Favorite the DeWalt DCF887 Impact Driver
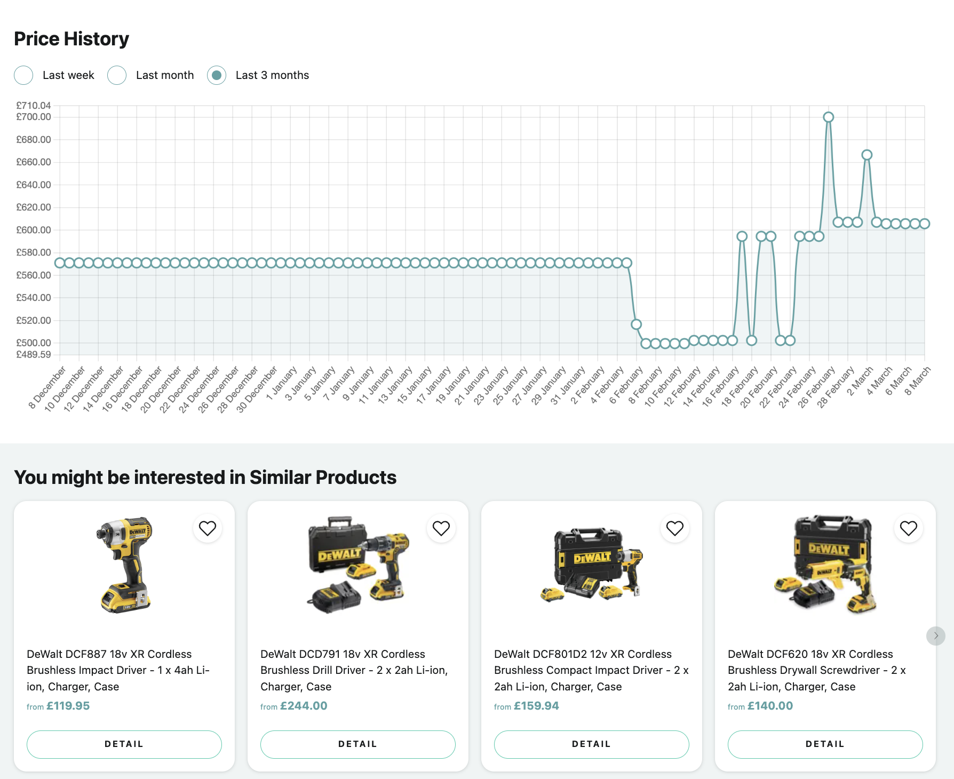This screenshot has width=954, height=779. (x=208, y=528)
